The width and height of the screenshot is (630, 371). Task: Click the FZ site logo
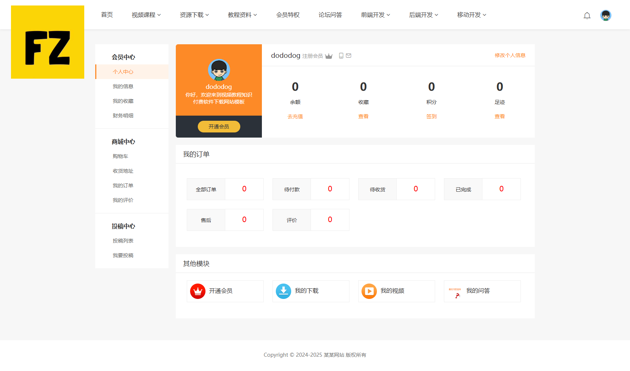point(48,42)
